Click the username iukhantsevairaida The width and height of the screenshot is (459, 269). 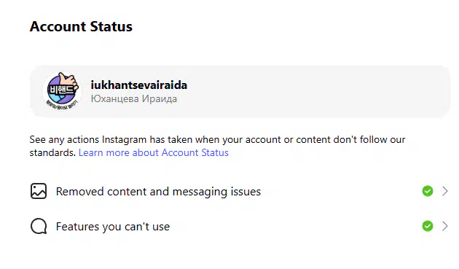pyautogui.click(x=138, y=85)
